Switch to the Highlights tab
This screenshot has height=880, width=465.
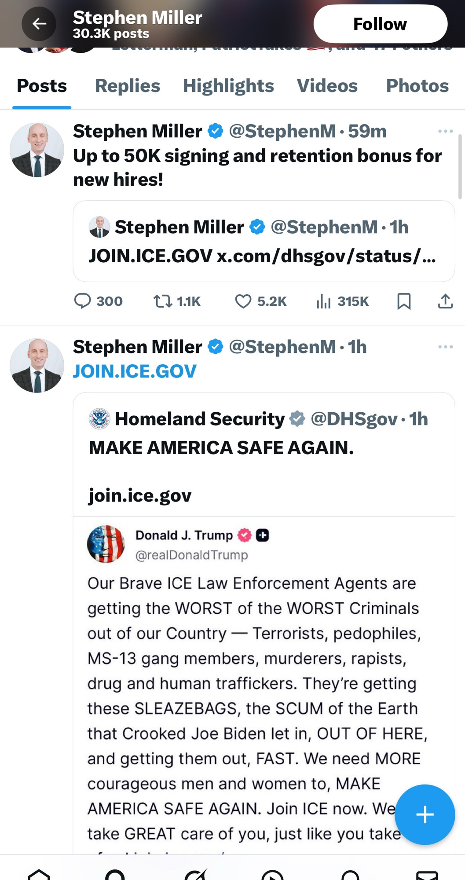228,85
